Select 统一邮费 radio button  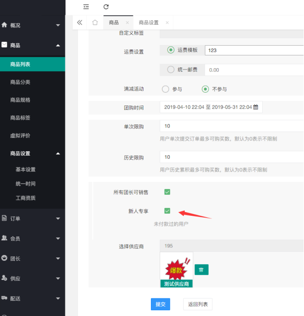[171, 69]
